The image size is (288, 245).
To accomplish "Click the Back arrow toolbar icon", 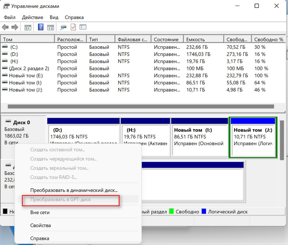I will pyautogui.click(x=5, y=27).
